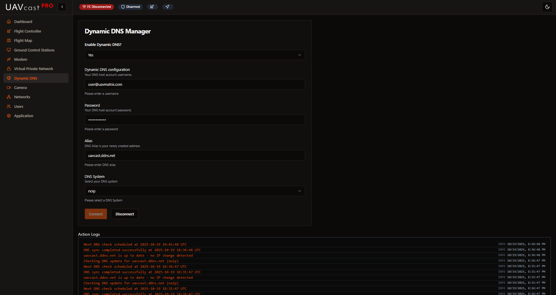Toggle dark mode moon icon
The height and width of the screenshot is (295, 556).
[547, 7]
